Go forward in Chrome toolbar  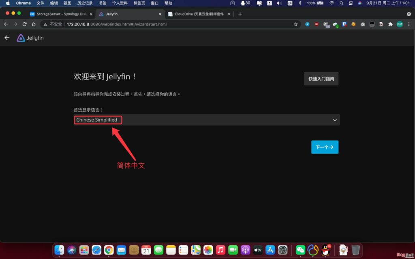[x=15, y=24]
